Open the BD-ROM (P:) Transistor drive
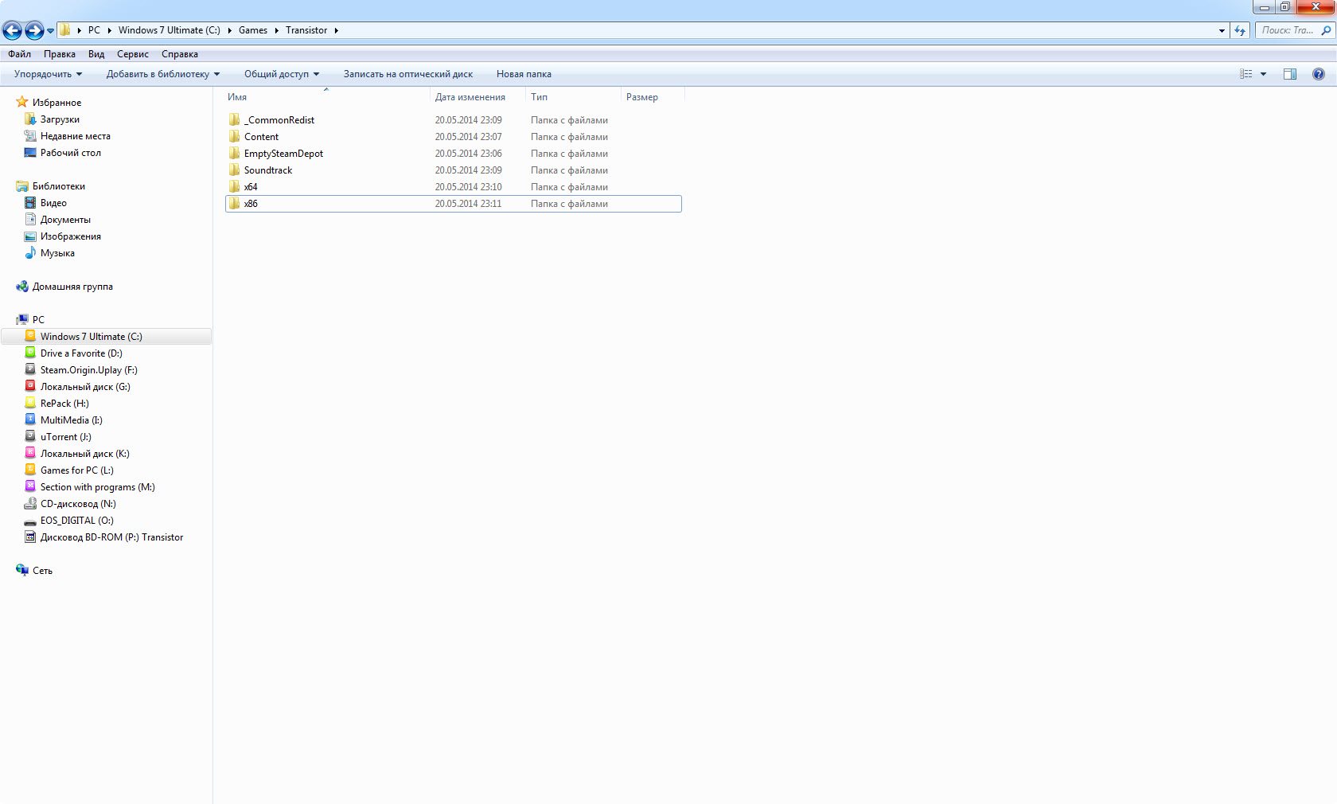The image size is (1337, 804). (x=111, y=537)
